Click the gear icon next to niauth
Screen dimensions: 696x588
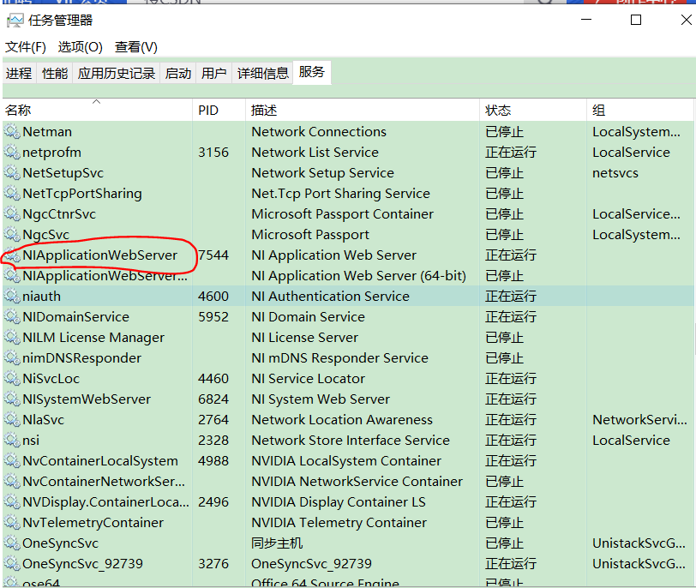coord(12,296)
